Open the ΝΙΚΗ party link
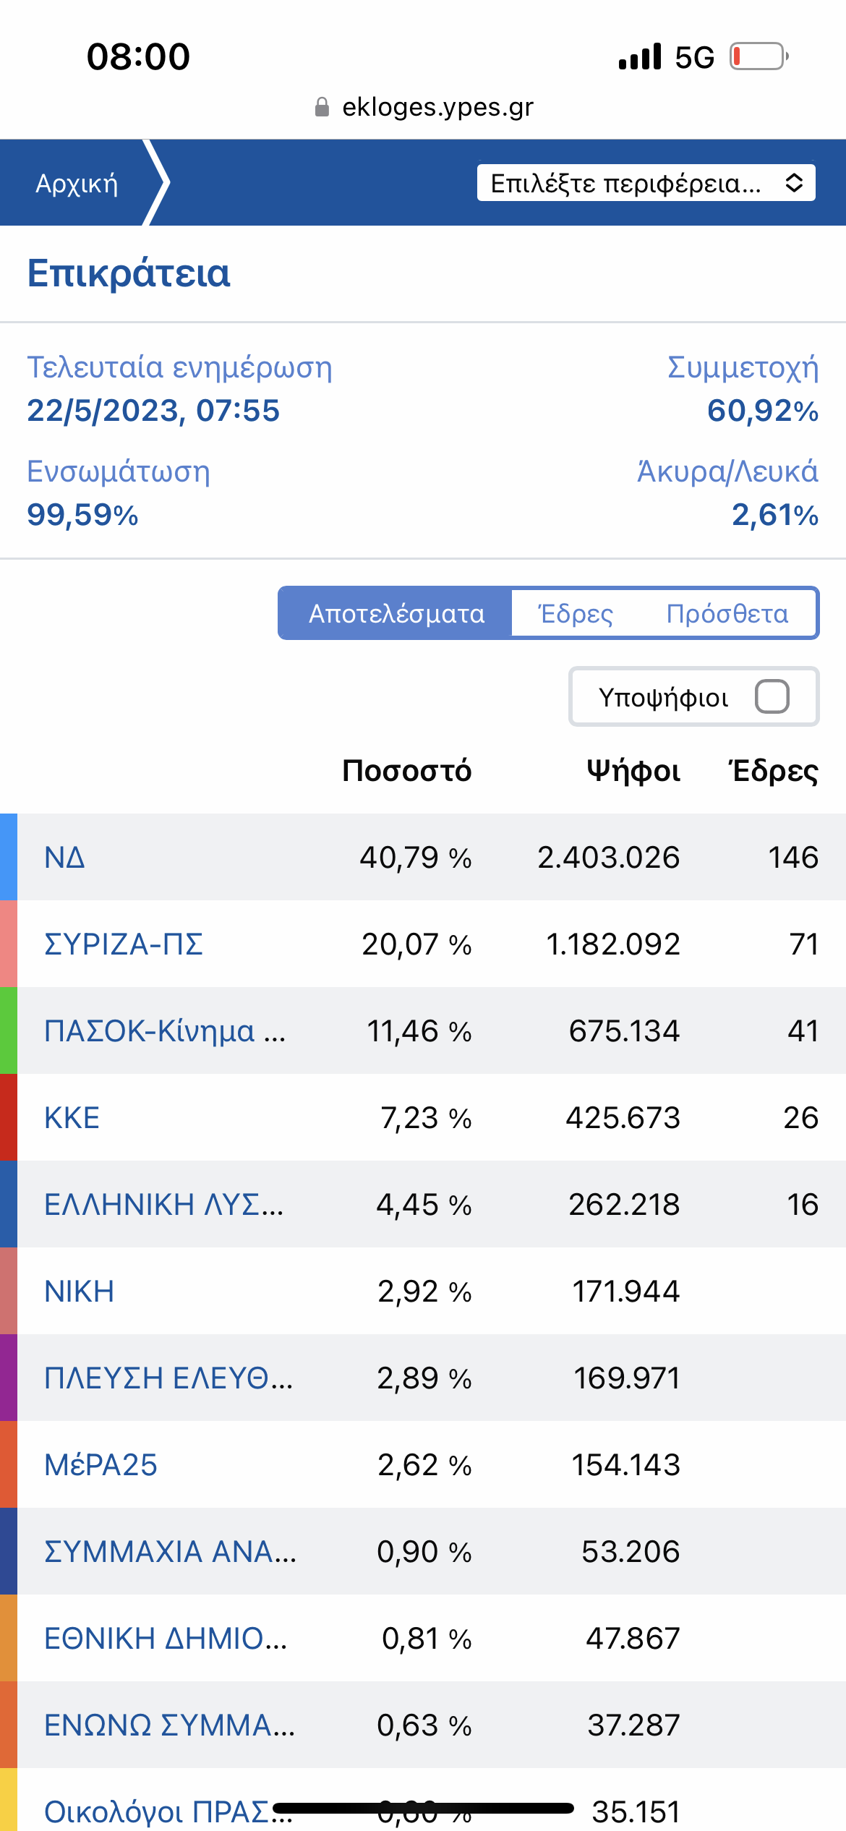The height and width of the screenshot is (1831, 846). tap(79, 1292)
